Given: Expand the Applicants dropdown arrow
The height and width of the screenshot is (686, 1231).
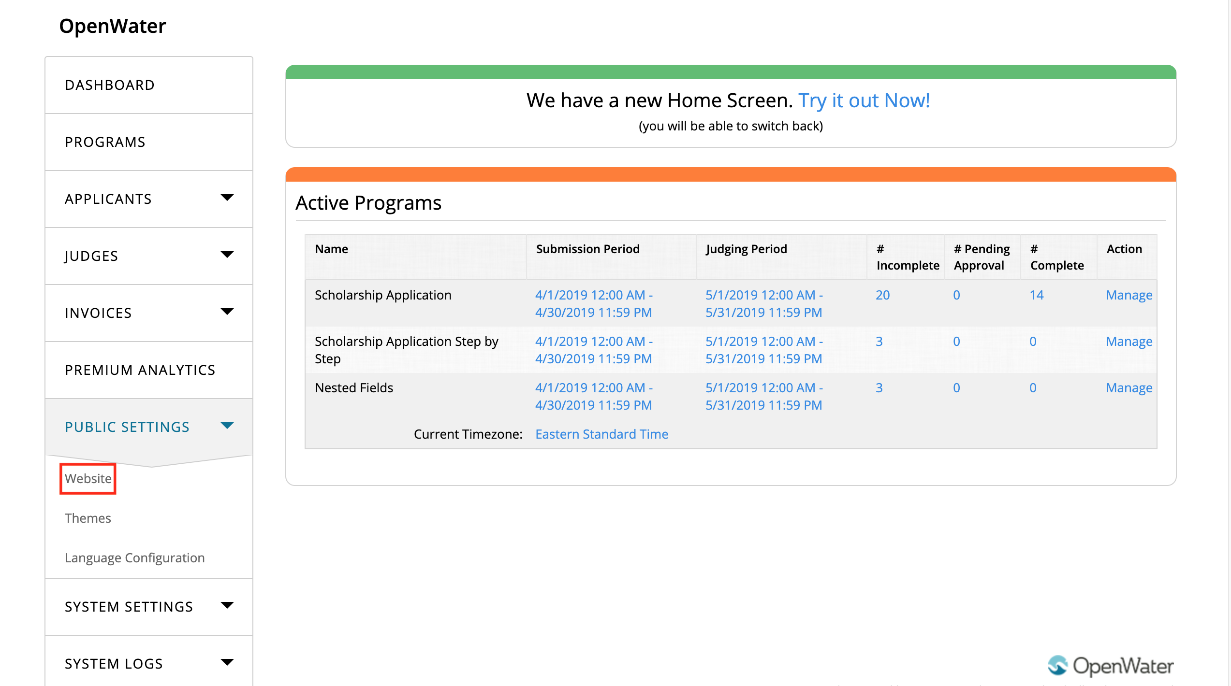Looking at the screenshot, I should coord(227,198).
